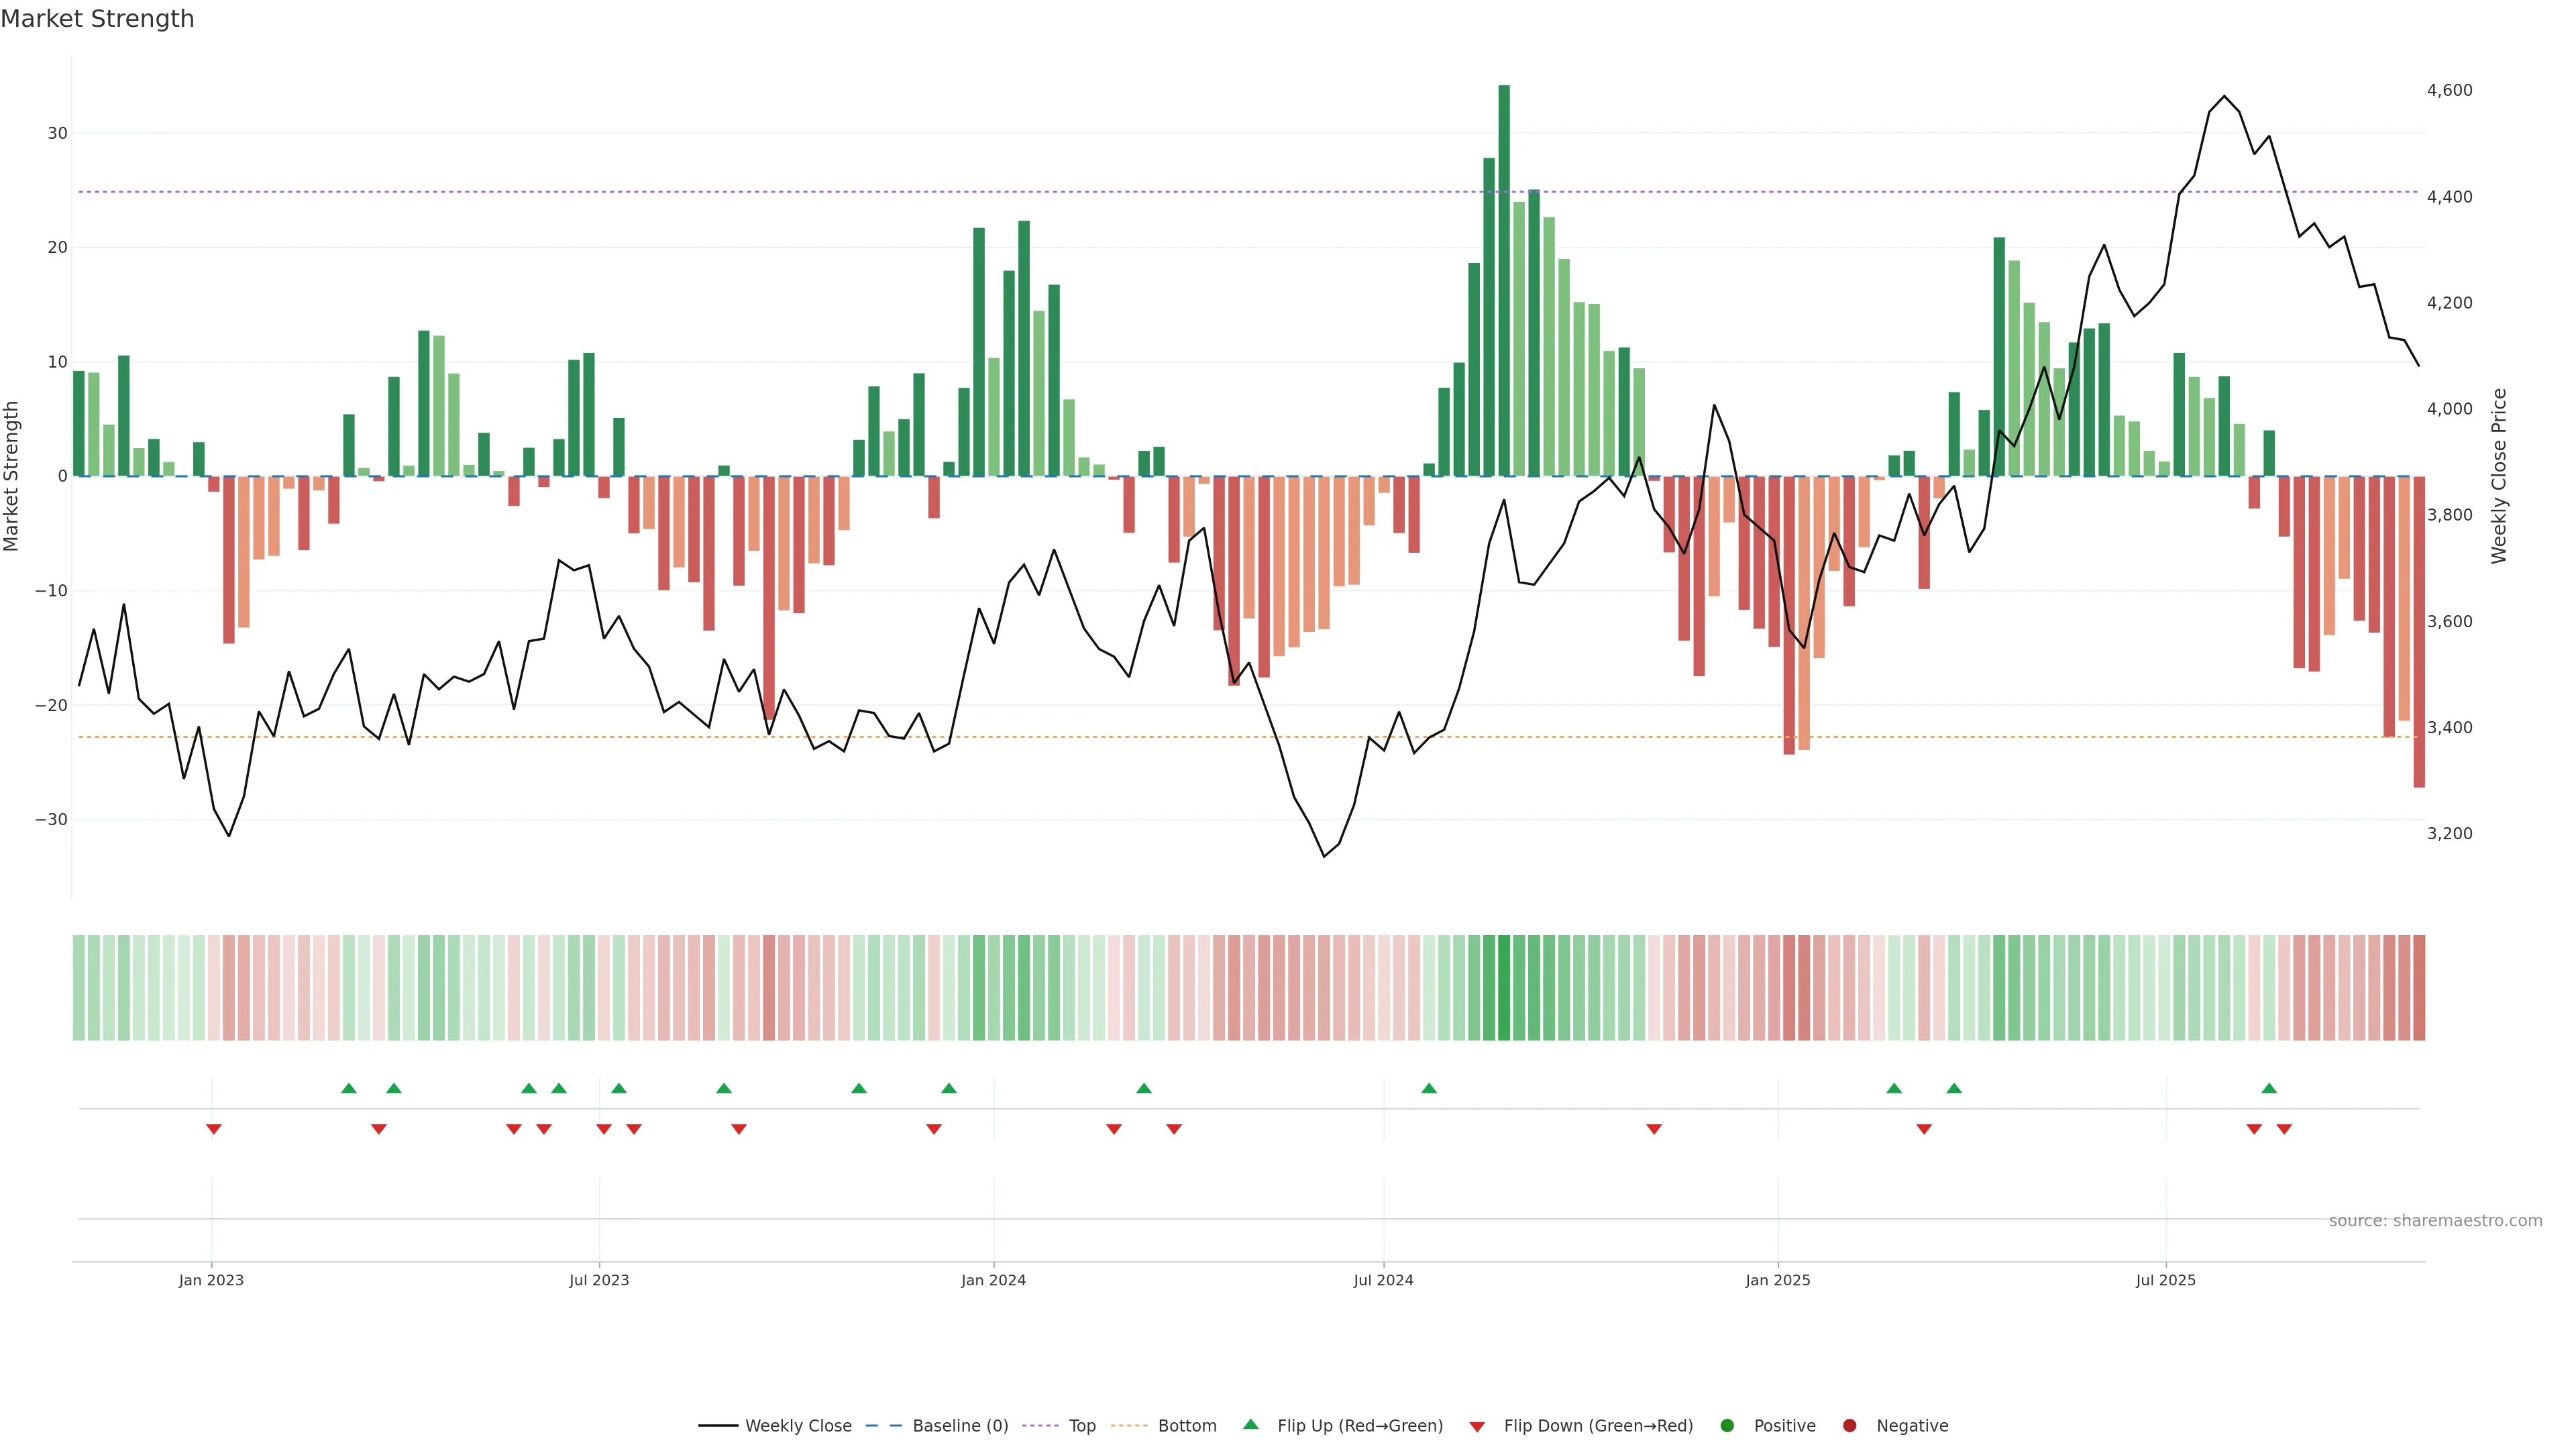
Task: Click the Baseline (0) legend dash icon
Action: 883,1426
